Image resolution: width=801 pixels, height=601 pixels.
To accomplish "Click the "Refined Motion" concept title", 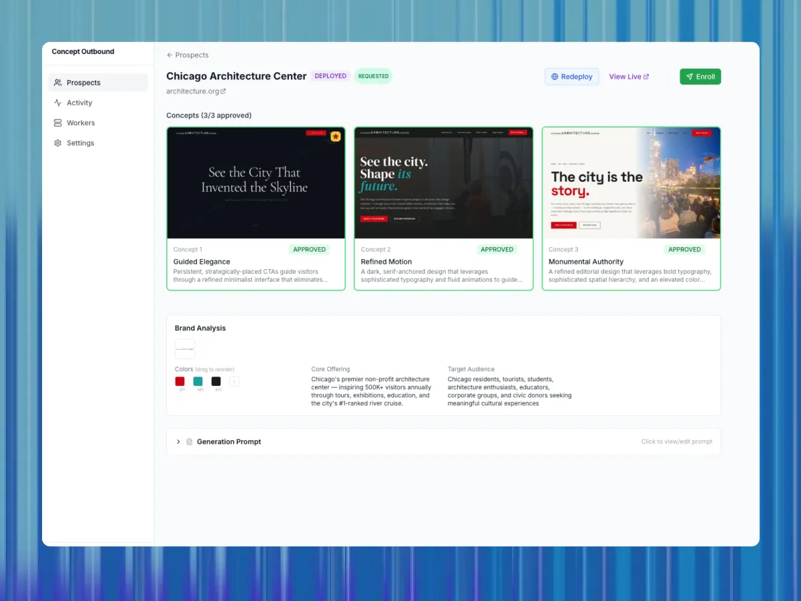I will pyautogui.click(x=386, y=262).
